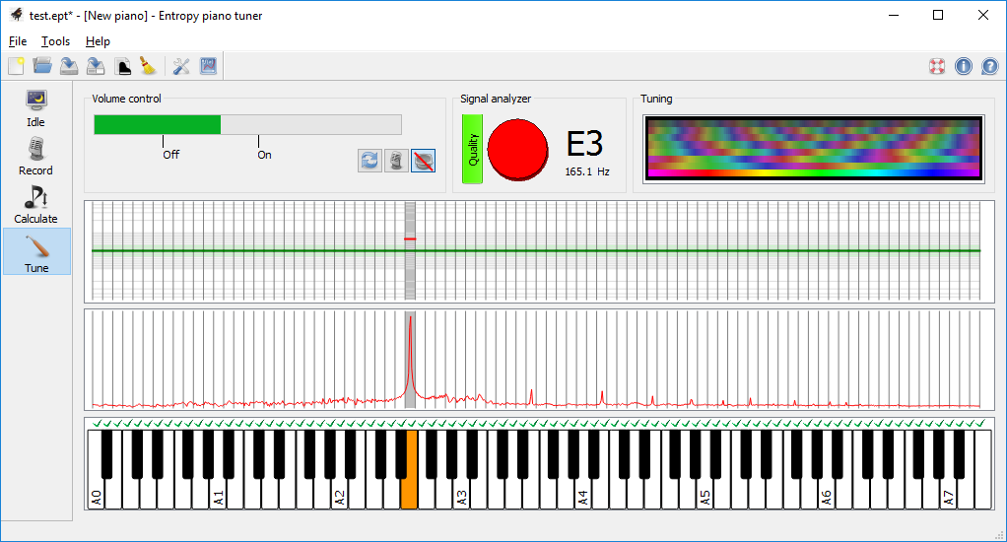The image size is (1007, 542).
Task: Open the Help menu
Action: [98, 41]
